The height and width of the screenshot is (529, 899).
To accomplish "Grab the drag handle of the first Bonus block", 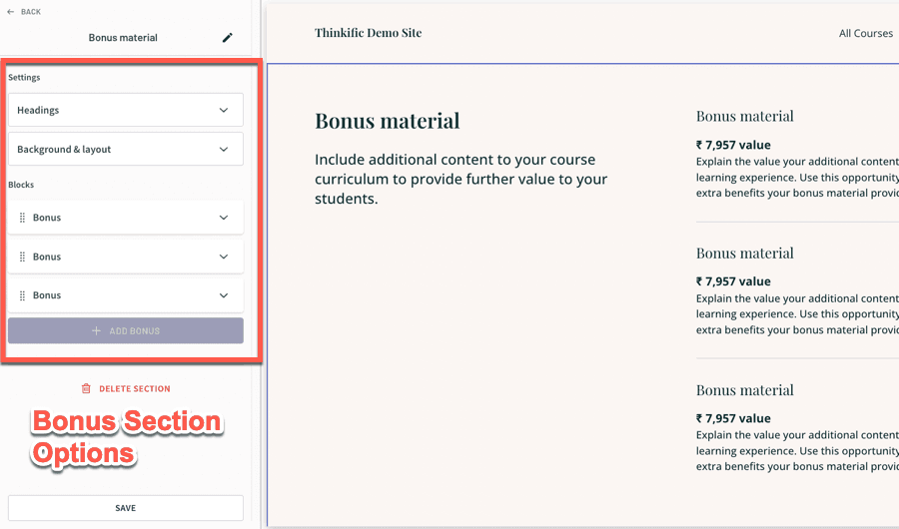I will tap(22, 218).
